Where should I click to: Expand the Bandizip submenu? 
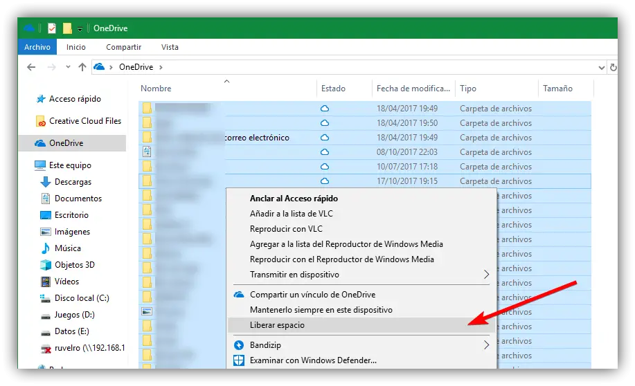click(x=361, y=345)
